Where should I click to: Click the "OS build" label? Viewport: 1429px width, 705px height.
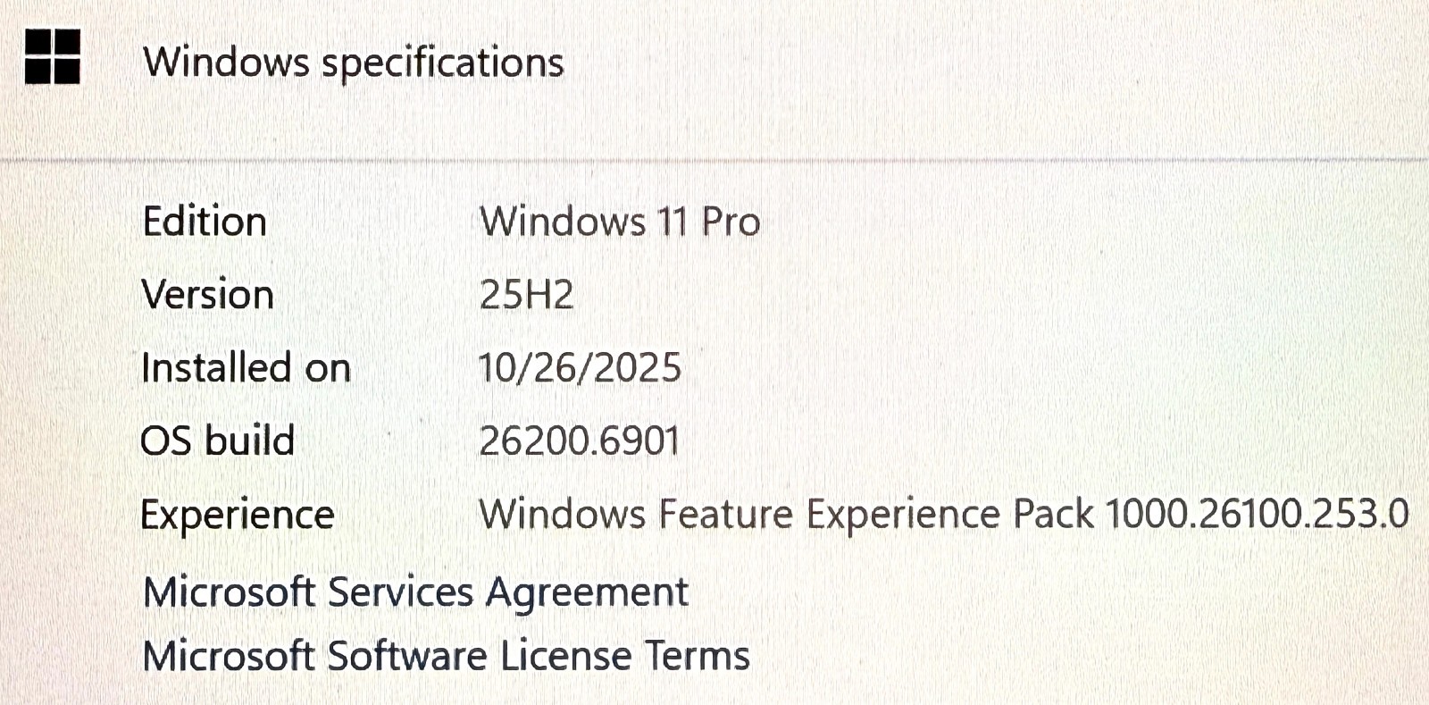coord(217,441)
